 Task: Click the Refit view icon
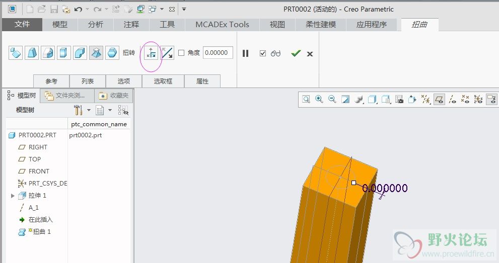click(306, 100)
